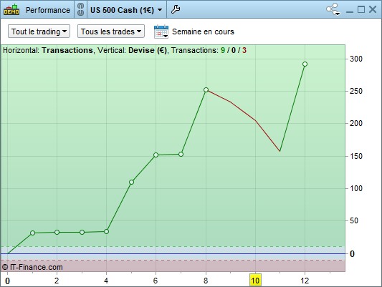Click the Semaine en cours label
The height and width of the screenshot is (287, 382).
(x=203, y=31)
